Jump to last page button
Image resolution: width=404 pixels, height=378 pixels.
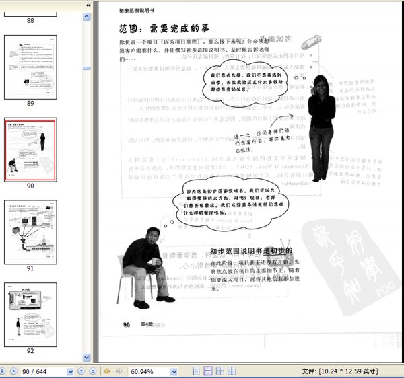click(x=92, y=371)
